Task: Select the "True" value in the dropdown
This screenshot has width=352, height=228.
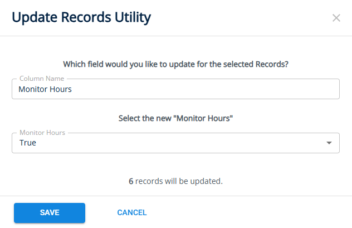Action: coord(28,143)
